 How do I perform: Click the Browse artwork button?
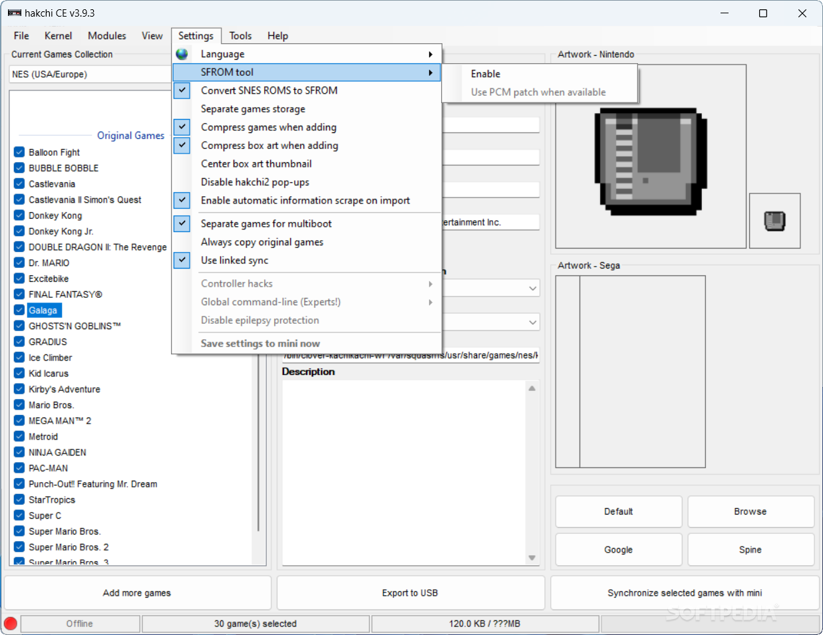750,511
